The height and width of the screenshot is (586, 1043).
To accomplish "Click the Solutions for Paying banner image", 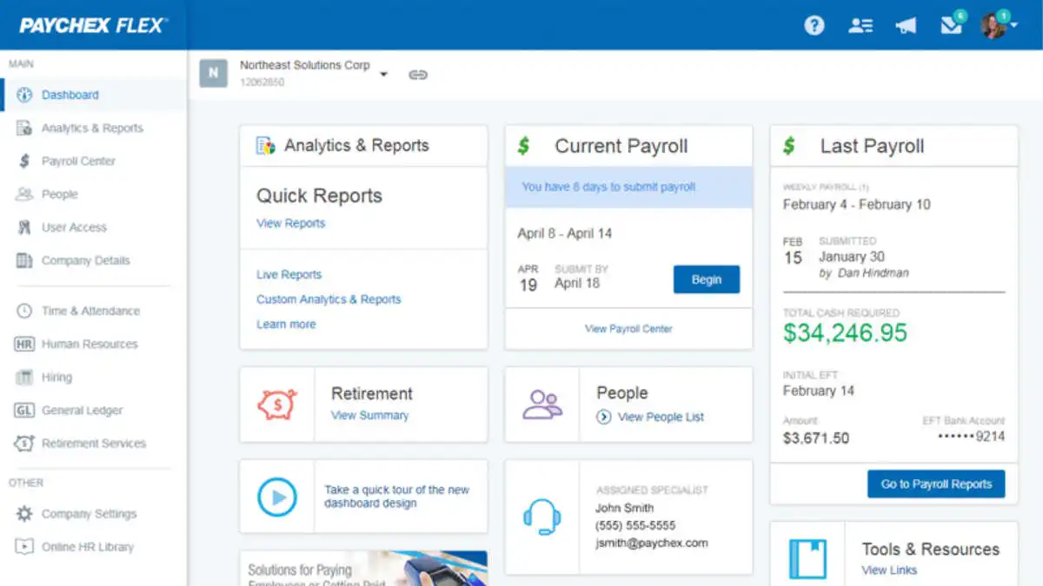I will tap(363, 568).
